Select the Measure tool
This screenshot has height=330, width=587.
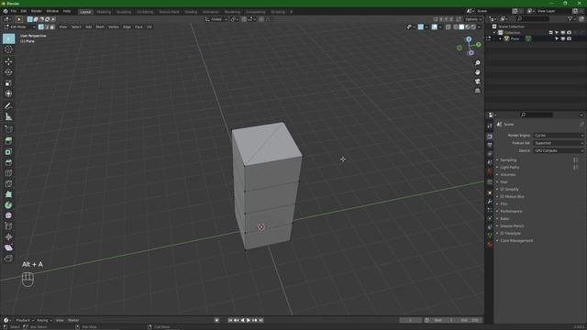[x=8, y=116]
